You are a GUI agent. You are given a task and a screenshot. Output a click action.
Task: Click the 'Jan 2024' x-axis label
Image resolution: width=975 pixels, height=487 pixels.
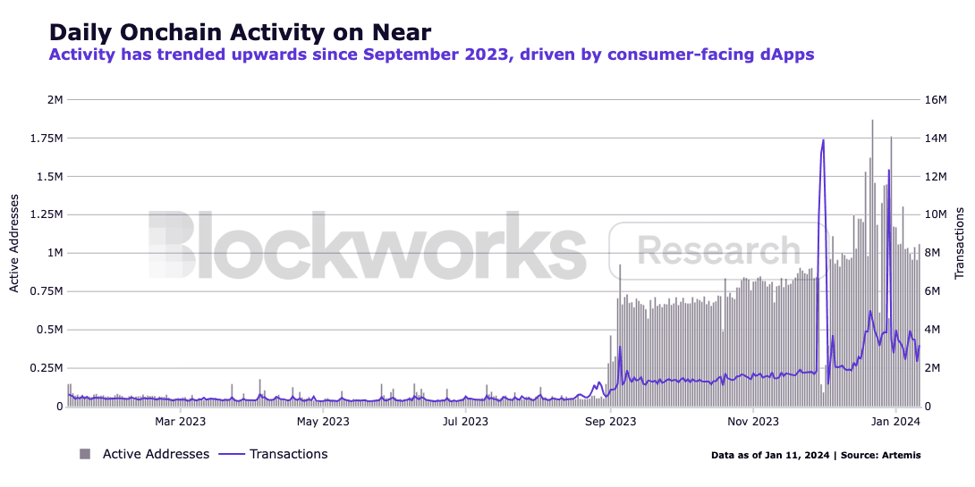(x=895, y=423)
